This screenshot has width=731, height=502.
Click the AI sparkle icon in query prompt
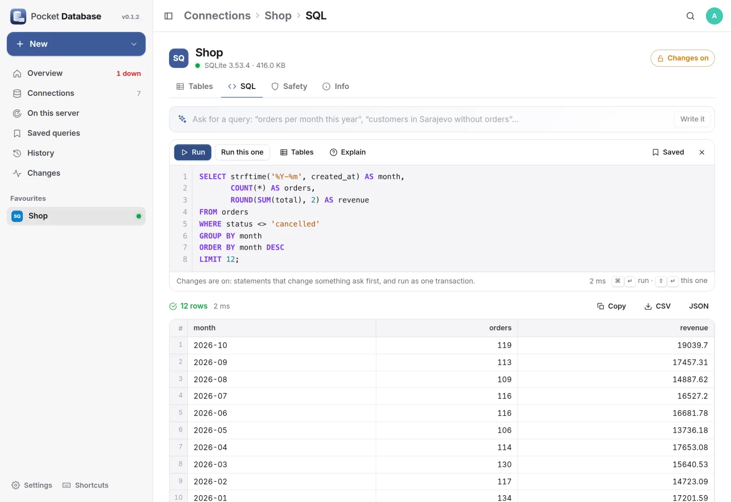point(182,119)
